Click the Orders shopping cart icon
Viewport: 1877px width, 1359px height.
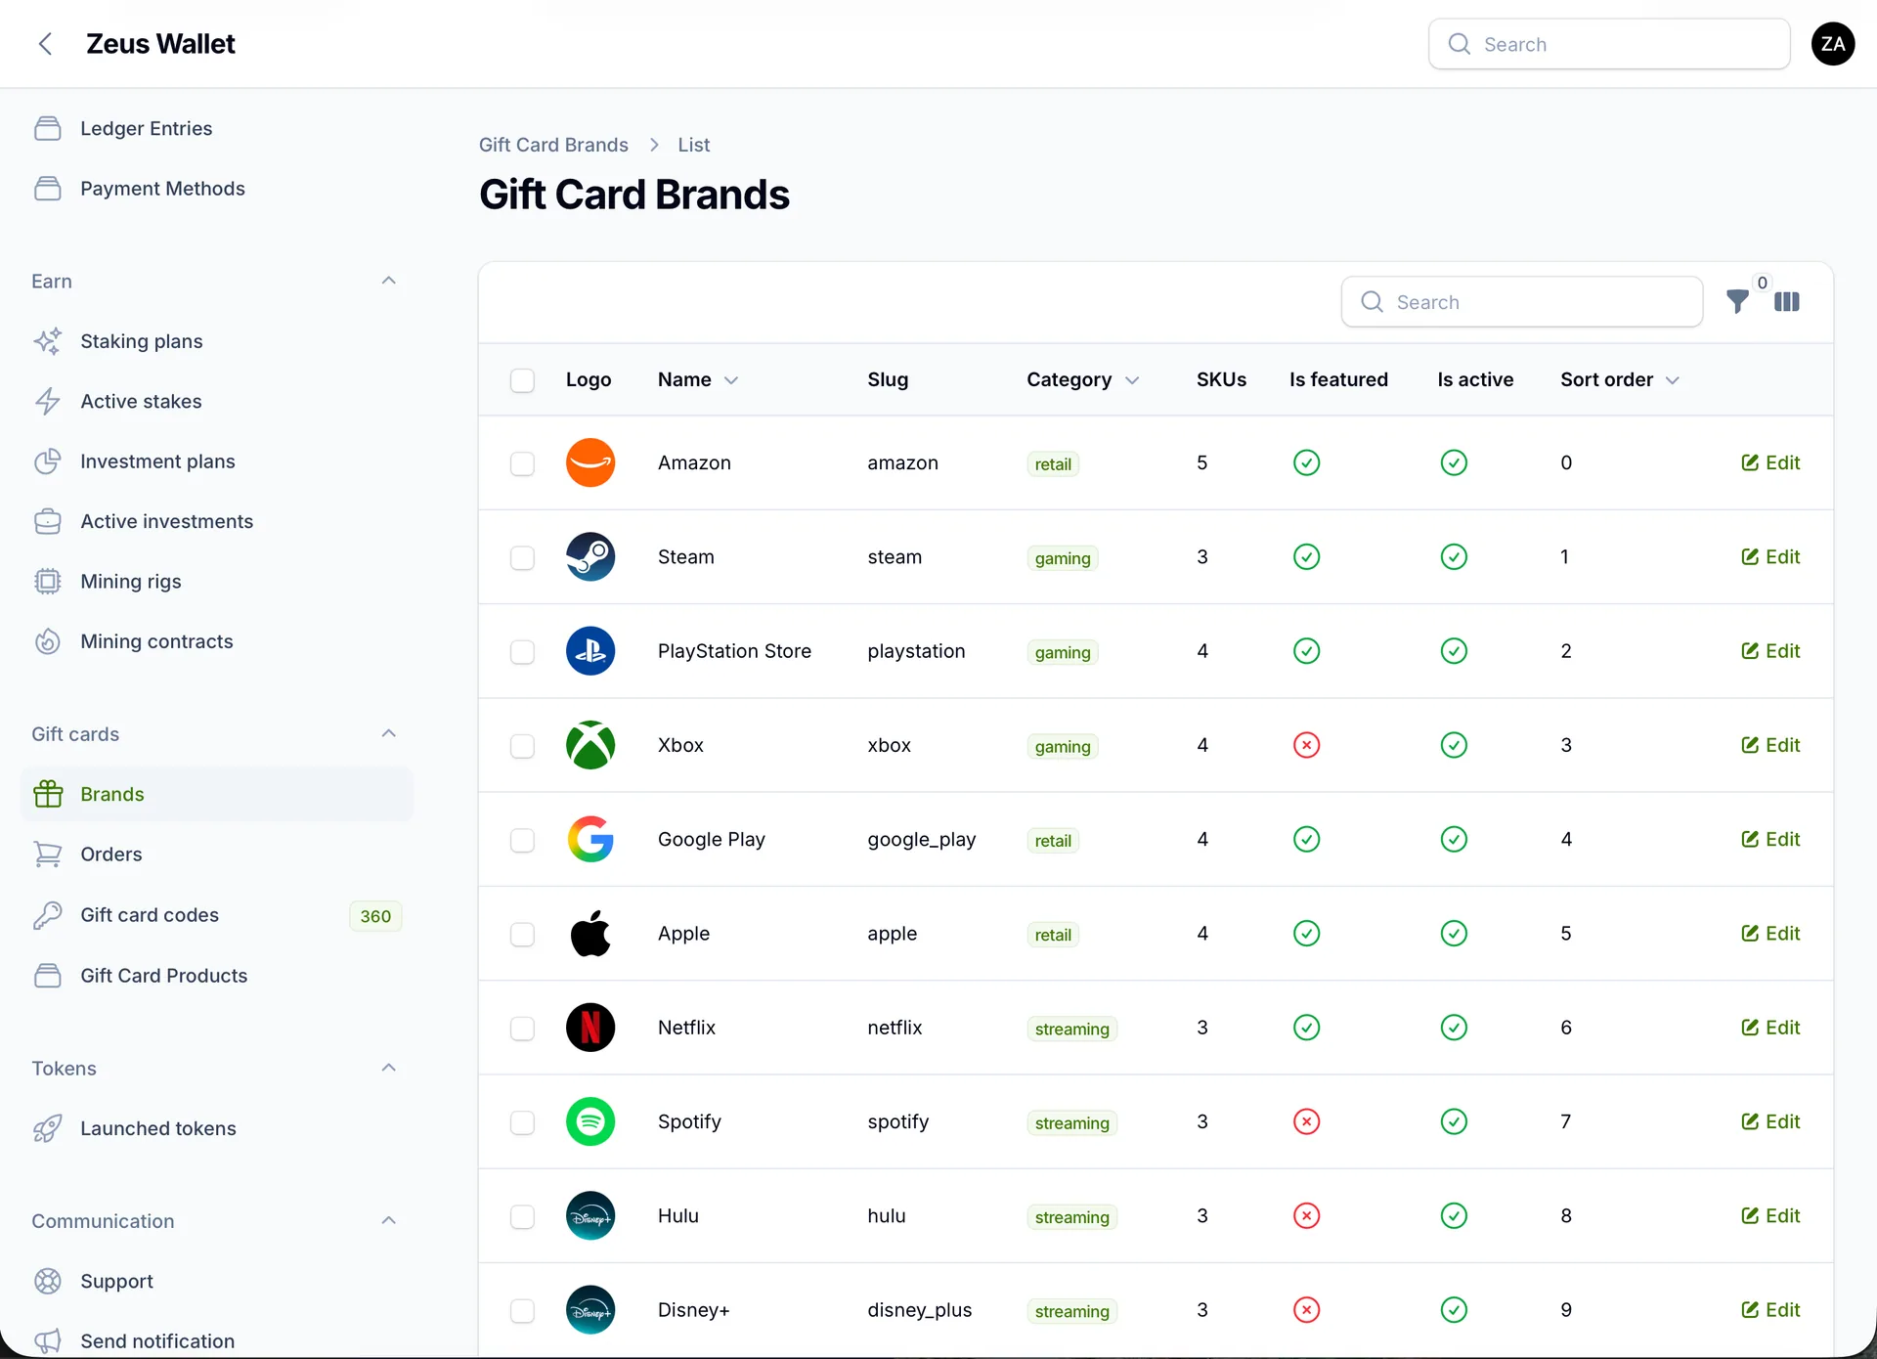point(48,855)
